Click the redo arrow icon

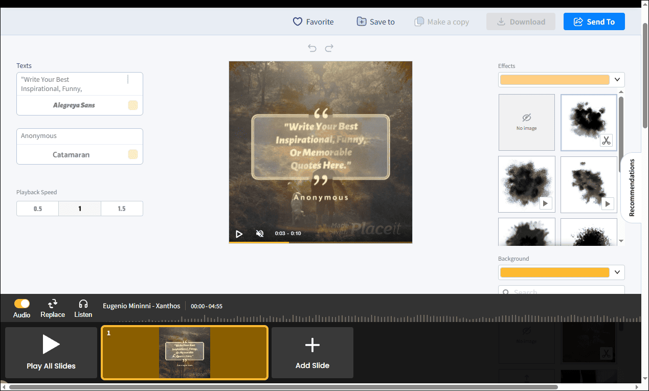[329, 48]
